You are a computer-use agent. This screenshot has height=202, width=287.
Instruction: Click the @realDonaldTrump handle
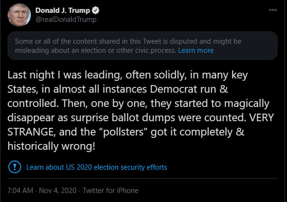(x=66, y=19)
